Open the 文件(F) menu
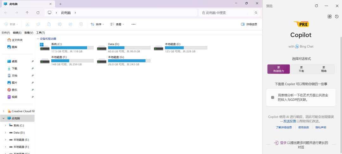This screenshot has width=342, height=154. (x=6, y=33)
